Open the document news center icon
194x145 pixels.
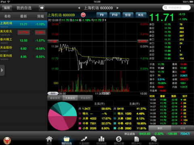[x=136, y=139]
